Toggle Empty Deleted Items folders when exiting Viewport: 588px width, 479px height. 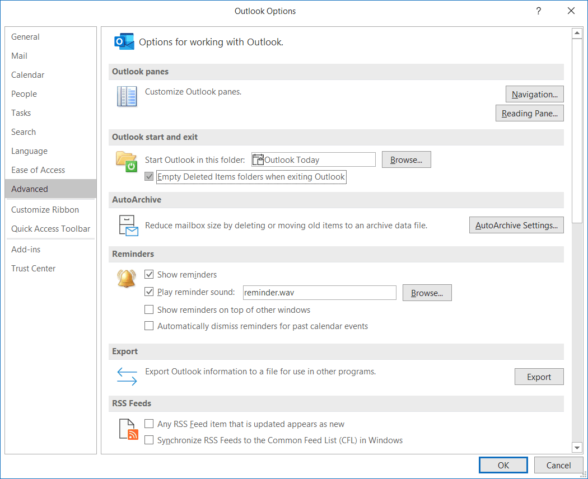click(149, 176)
